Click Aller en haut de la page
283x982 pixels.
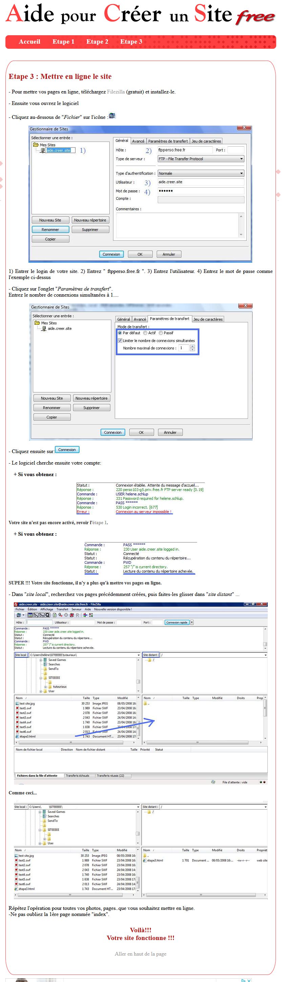[x=140, y=954]
